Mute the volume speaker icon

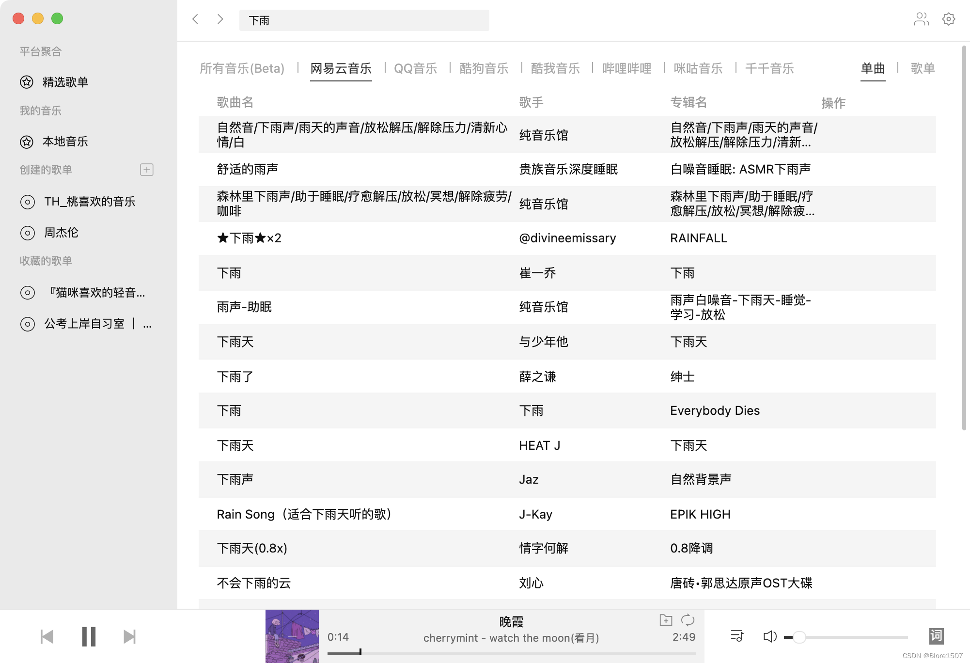click(x=769, y=636)
